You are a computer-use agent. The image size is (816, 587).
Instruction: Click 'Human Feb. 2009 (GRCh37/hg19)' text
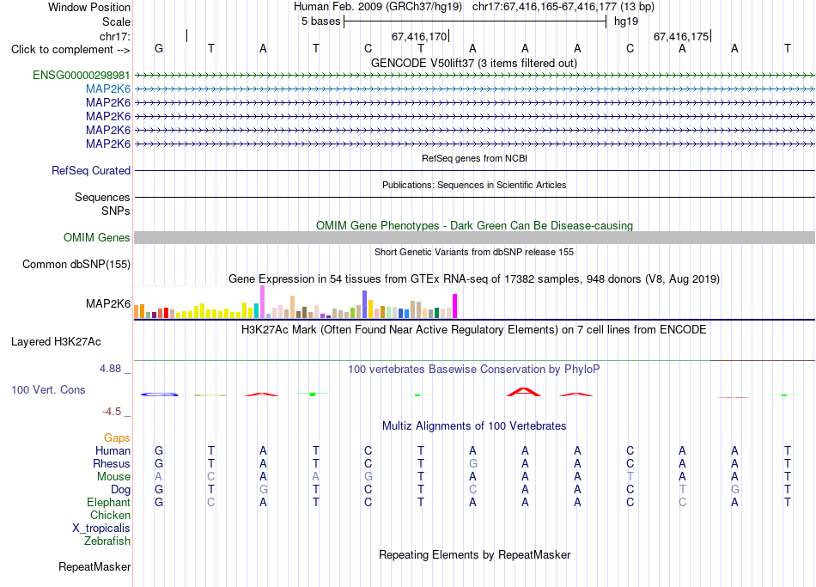pyautogui.click(x=378, y=7)
